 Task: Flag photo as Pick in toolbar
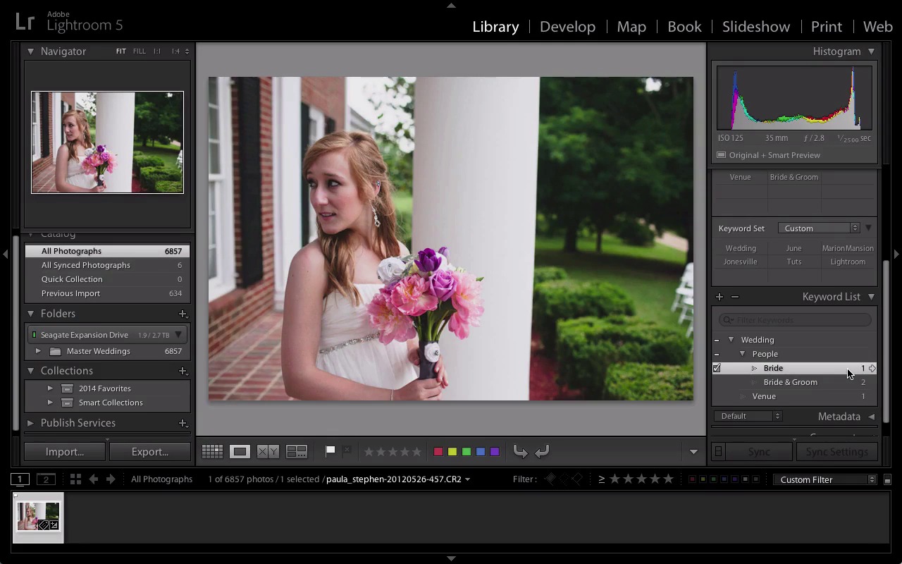pyautogui.click(x=330, y=451)
